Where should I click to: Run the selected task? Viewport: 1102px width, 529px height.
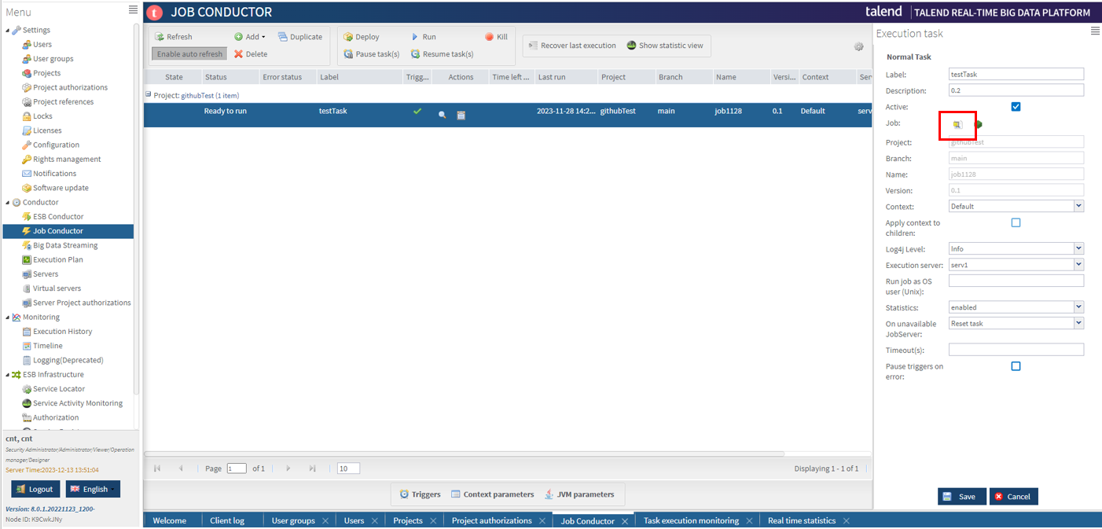click(x=424, y=37)
